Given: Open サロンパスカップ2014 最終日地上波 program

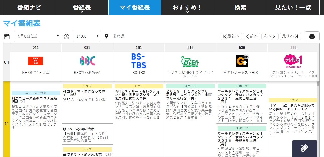Looking at the screenshot, I should coord(240,97).
